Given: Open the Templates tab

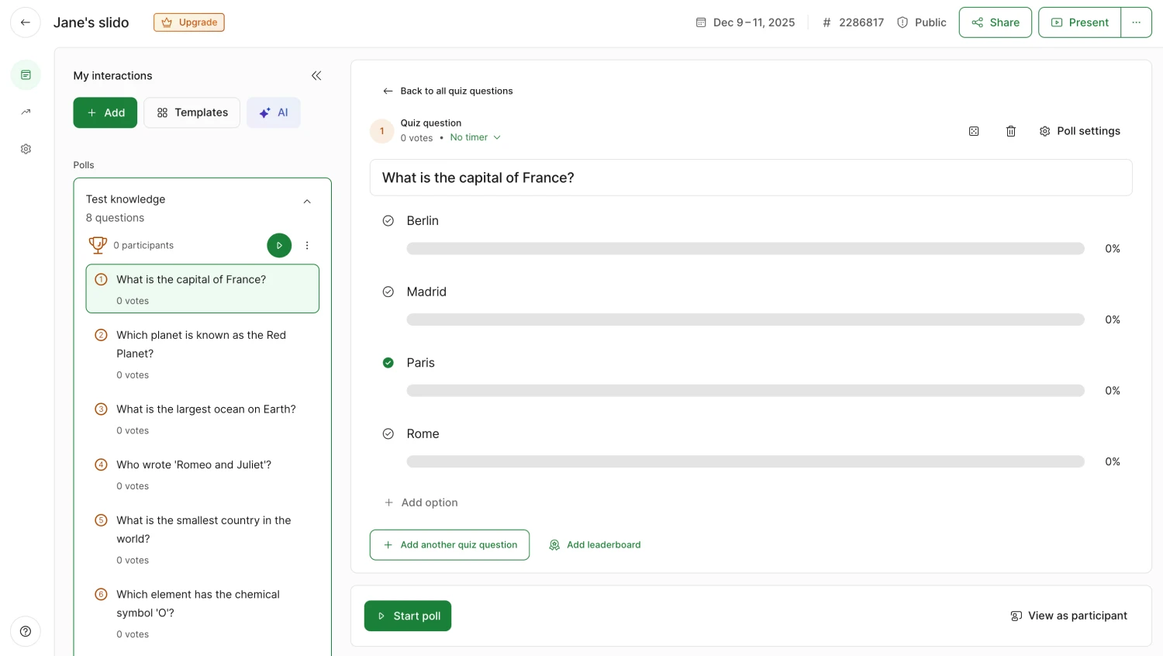Looking at the screenshot, I should pos(192,112).
